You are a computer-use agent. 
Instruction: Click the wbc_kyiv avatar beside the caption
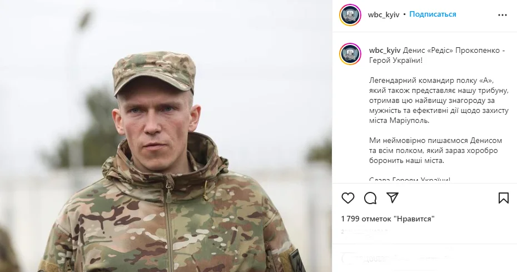[350, 54]
